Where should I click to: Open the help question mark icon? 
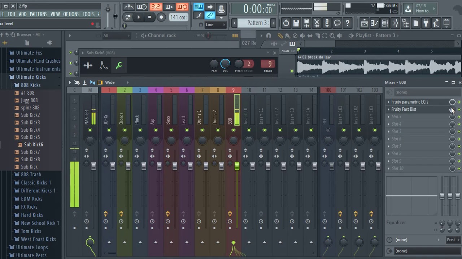click(x=348, y=23)
